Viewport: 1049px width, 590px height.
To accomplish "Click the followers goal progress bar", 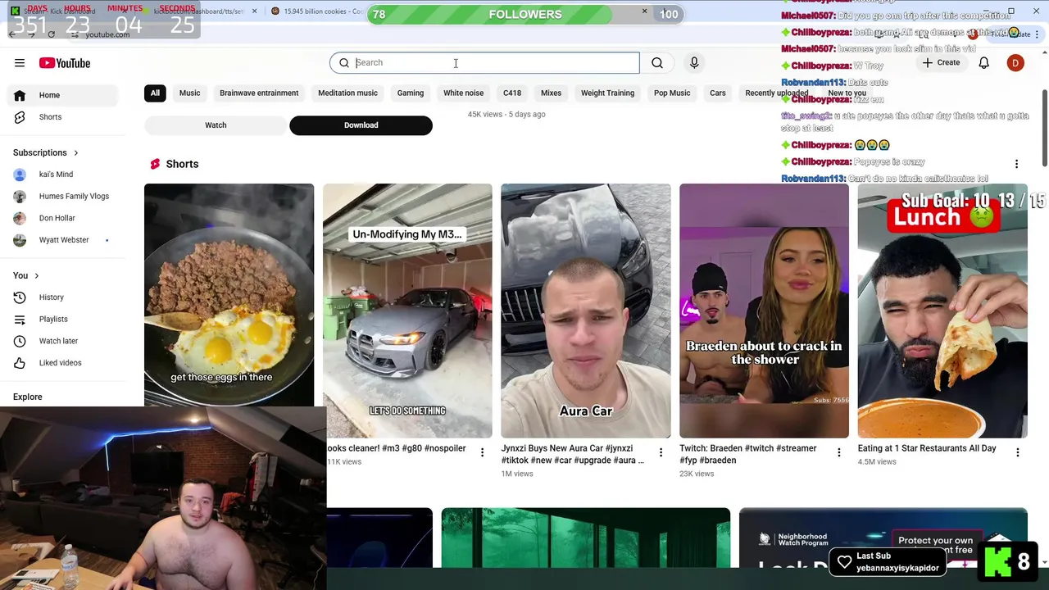I will point(525,15).
